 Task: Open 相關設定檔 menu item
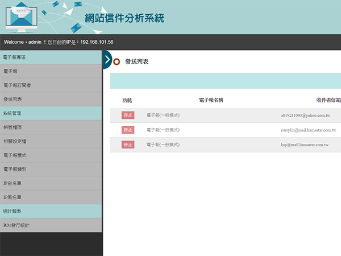(51, 141)
